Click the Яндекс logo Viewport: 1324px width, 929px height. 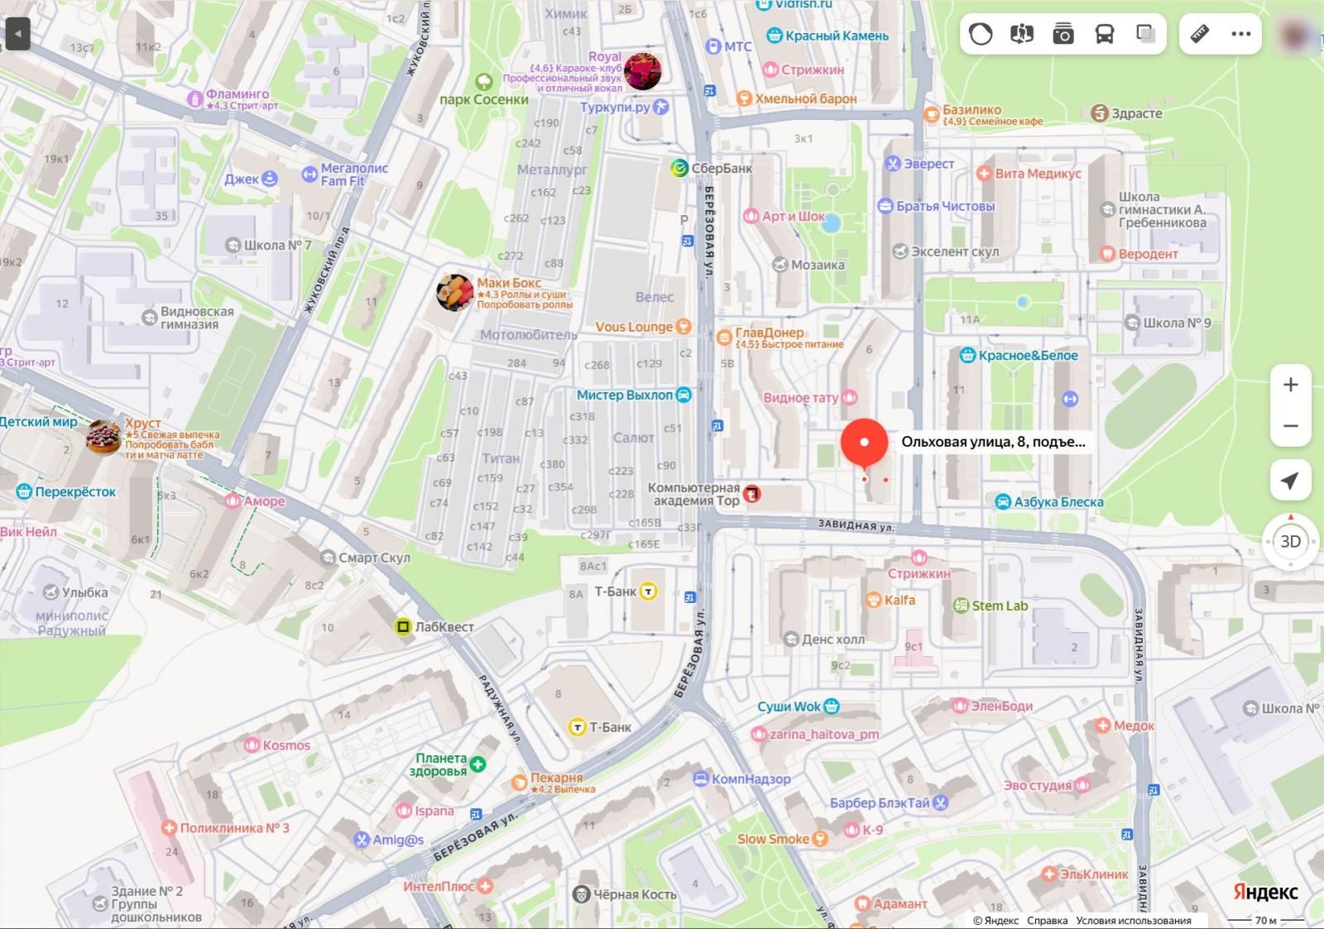coord(1265,893)
